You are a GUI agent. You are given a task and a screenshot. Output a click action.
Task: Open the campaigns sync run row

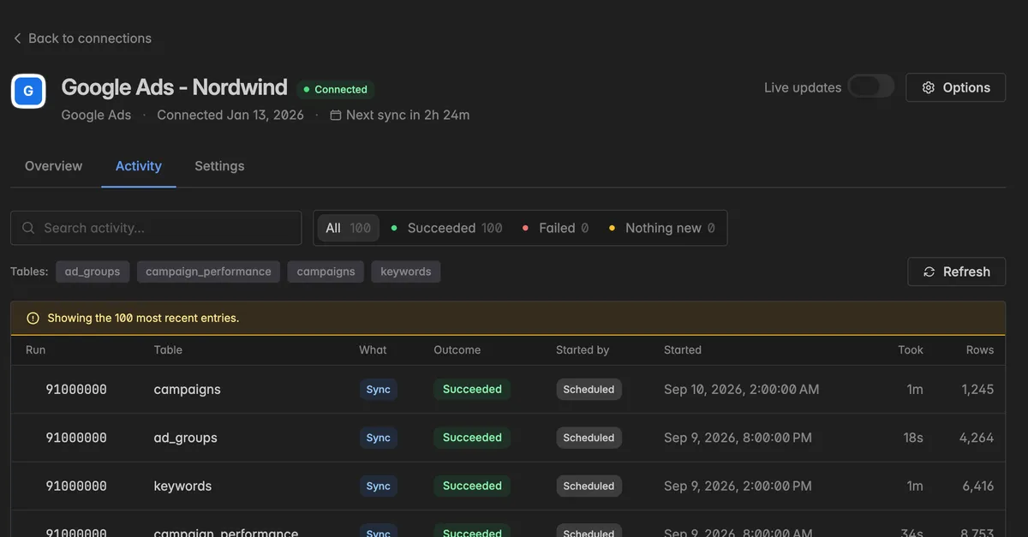click(x=508, y=390)
